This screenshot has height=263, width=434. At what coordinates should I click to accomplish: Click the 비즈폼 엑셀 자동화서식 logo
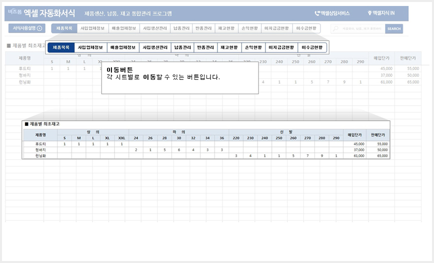pyautogui.click(x=41, y=12)
